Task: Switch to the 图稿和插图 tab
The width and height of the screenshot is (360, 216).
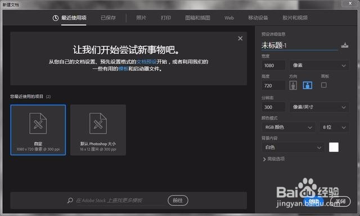Action: [x=197, y=18]
